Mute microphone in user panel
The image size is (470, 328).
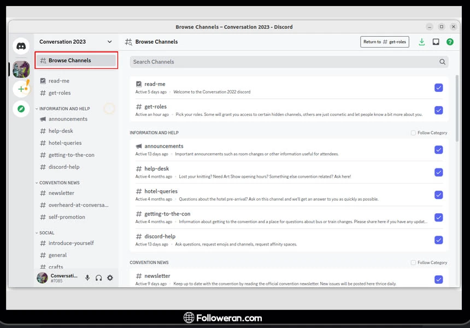point(87,278)
